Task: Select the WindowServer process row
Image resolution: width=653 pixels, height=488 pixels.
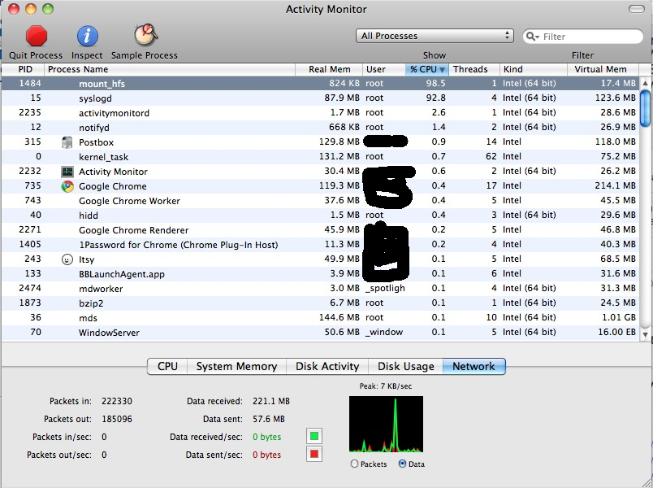Action: [320, 333]
